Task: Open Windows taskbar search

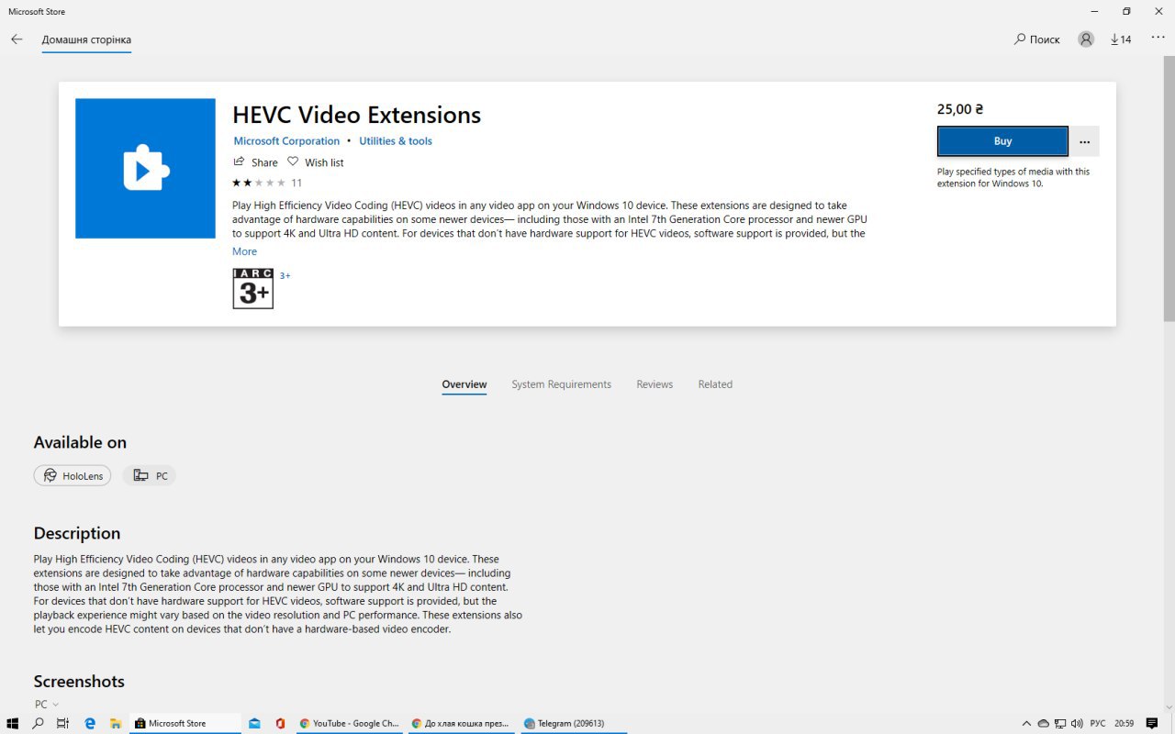Action: [38, 723]
